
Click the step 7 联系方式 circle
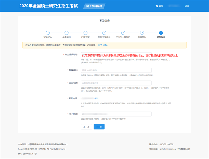(161, 33)
